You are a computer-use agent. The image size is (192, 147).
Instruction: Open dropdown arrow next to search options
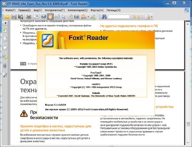click(152, 17)
